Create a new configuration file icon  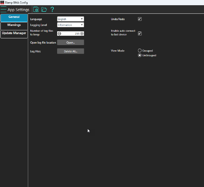(36, 9)
